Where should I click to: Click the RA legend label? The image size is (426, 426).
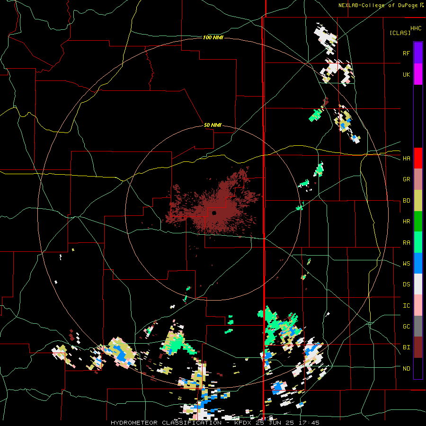coord(406,243)
